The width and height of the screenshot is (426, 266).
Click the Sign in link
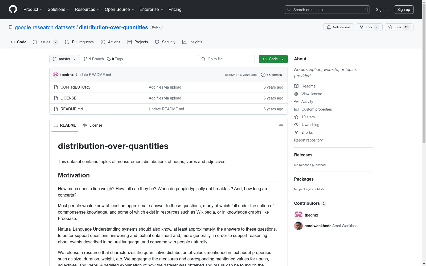(x=382, y=10)
